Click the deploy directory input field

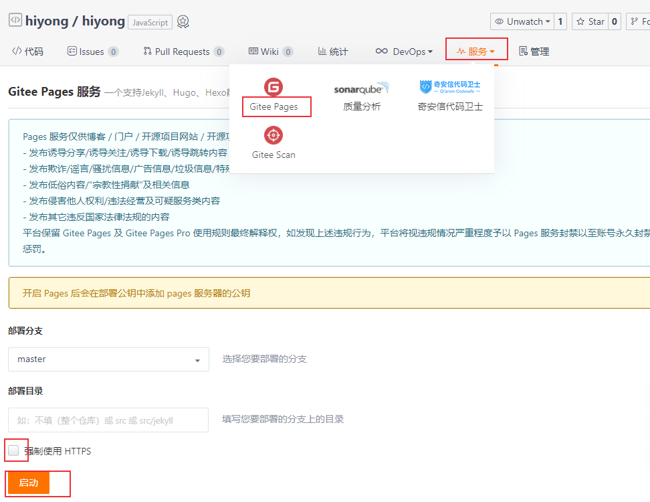coord(108,420)
